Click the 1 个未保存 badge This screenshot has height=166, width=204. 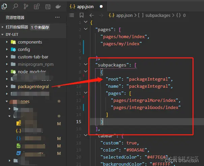40,27
